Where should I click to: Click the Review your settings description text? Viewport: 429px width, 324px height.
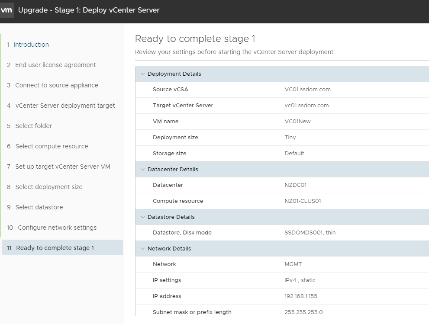coord(235,52)
